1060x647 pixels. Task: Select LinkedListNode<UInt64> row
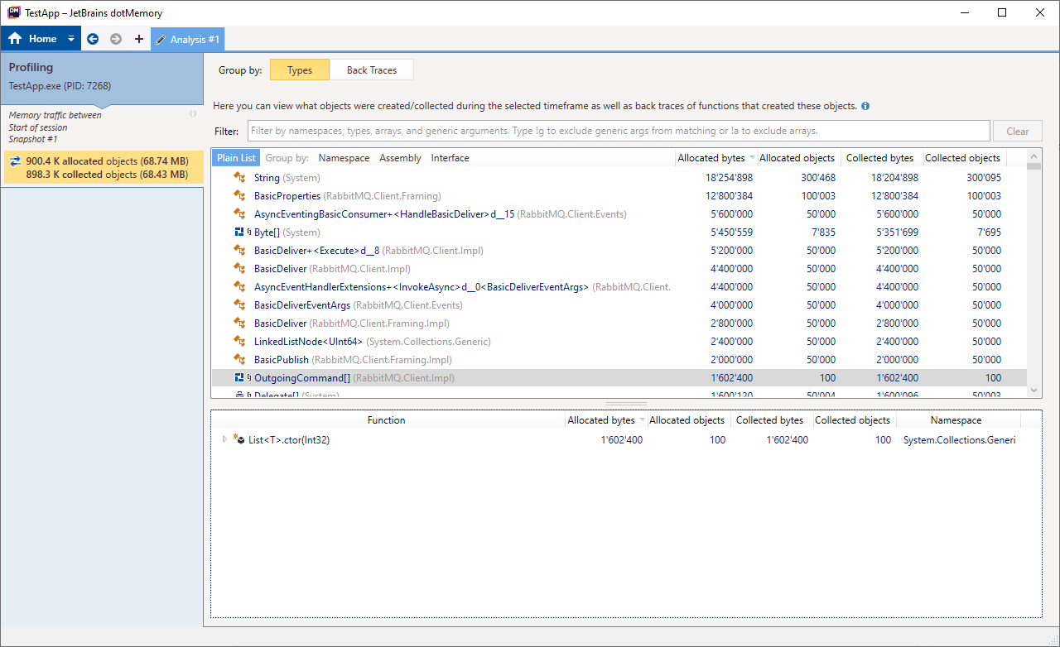[x=619, y=342]
